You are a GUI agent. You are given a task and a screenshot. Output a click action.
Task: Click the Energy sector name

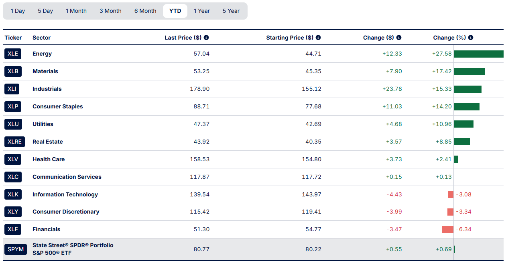tap(42, 54)
